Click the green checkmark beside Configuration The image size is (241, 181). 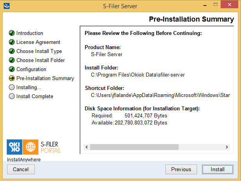12,69
